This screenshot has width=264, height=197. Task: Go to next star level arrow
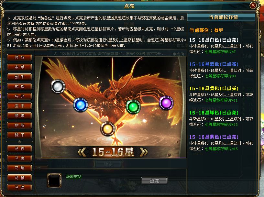tap(144, 152)
